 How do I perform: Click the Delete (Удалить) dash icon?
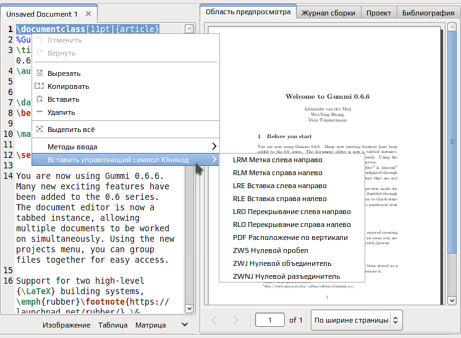point(40,112)
